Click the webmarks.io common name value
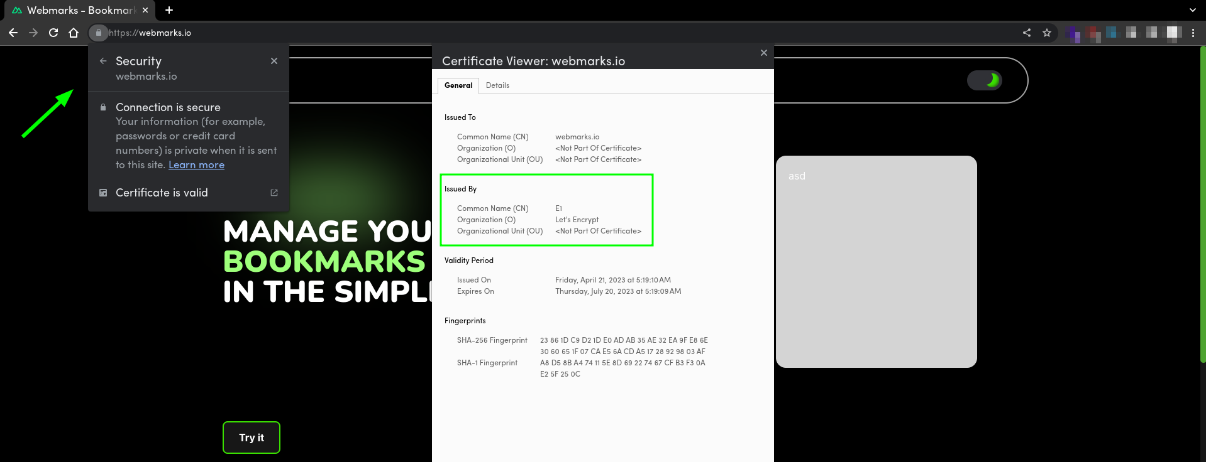1206x462 pixels. point(577,137)
